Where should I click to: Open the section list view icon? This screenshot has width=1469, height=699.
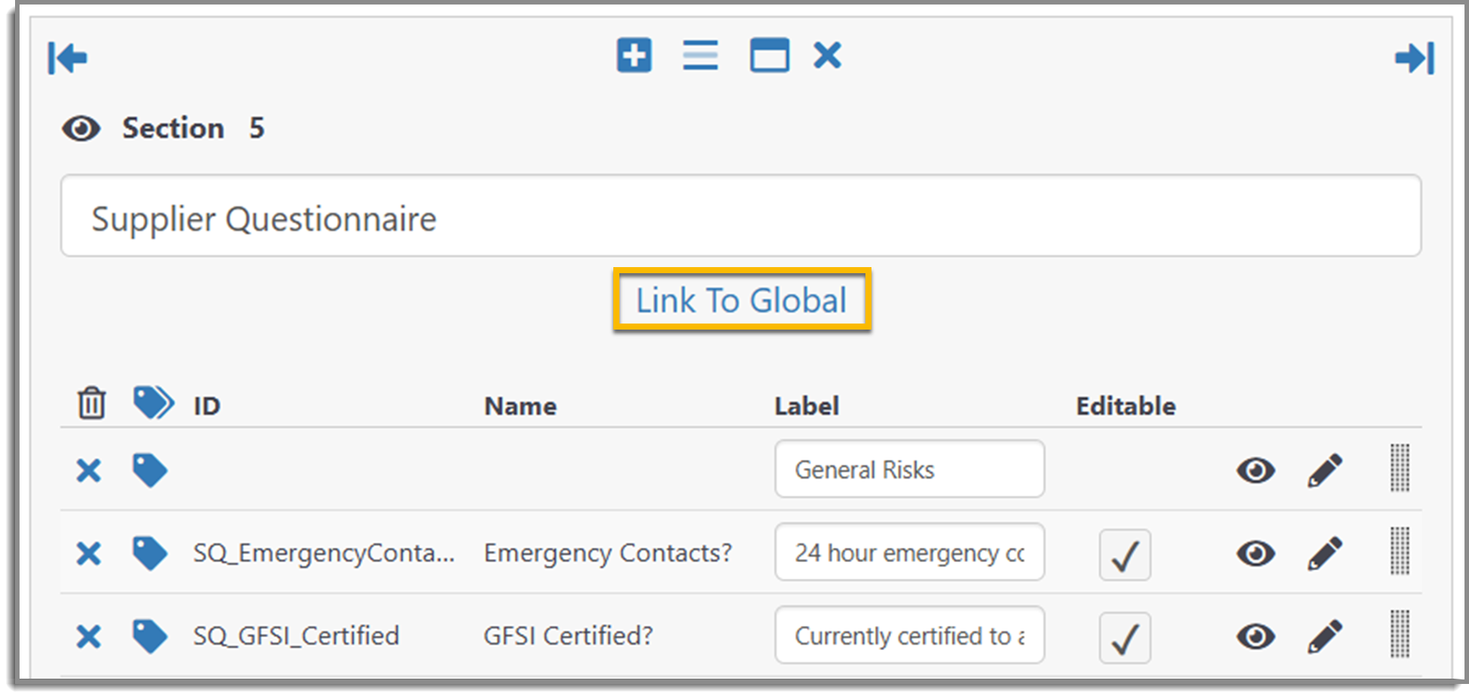click(x=699, y=55)
